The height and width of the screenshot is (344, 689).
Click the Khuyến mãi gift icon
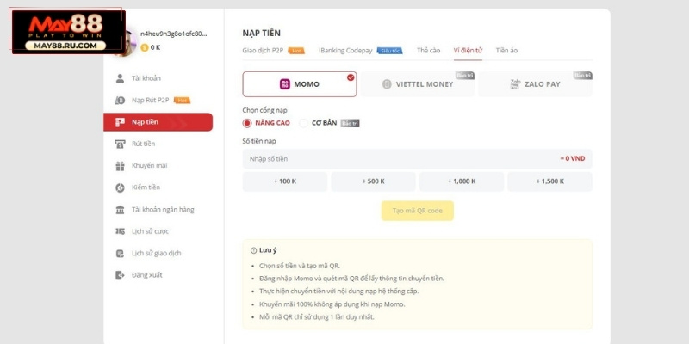click(120, 165)
